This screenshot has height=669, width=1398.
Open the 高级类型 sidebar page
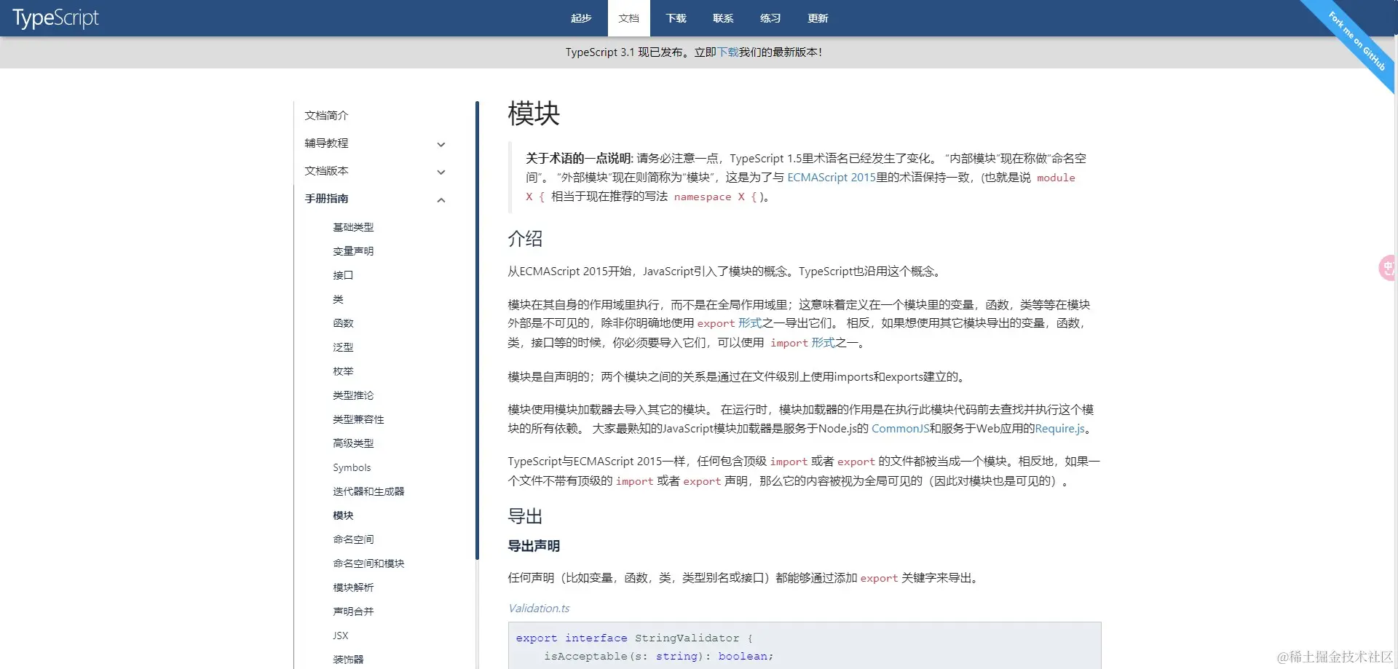coord(353,443)
